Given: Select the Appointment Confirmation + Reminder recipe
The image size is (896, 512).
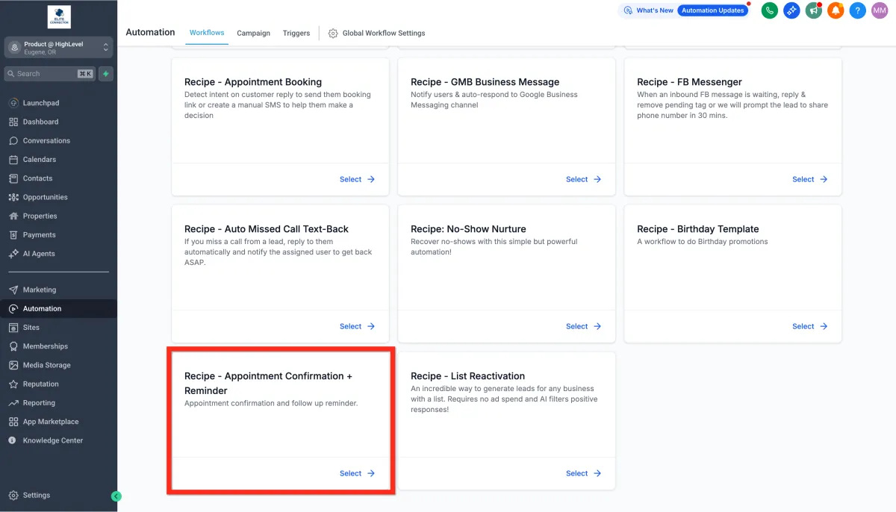Looking at the screenshot, I should click(x=356, y=473).
